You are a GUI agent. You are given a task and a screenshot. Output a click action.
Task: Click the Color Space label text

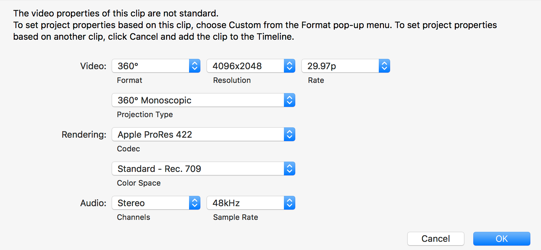[139, 183]
